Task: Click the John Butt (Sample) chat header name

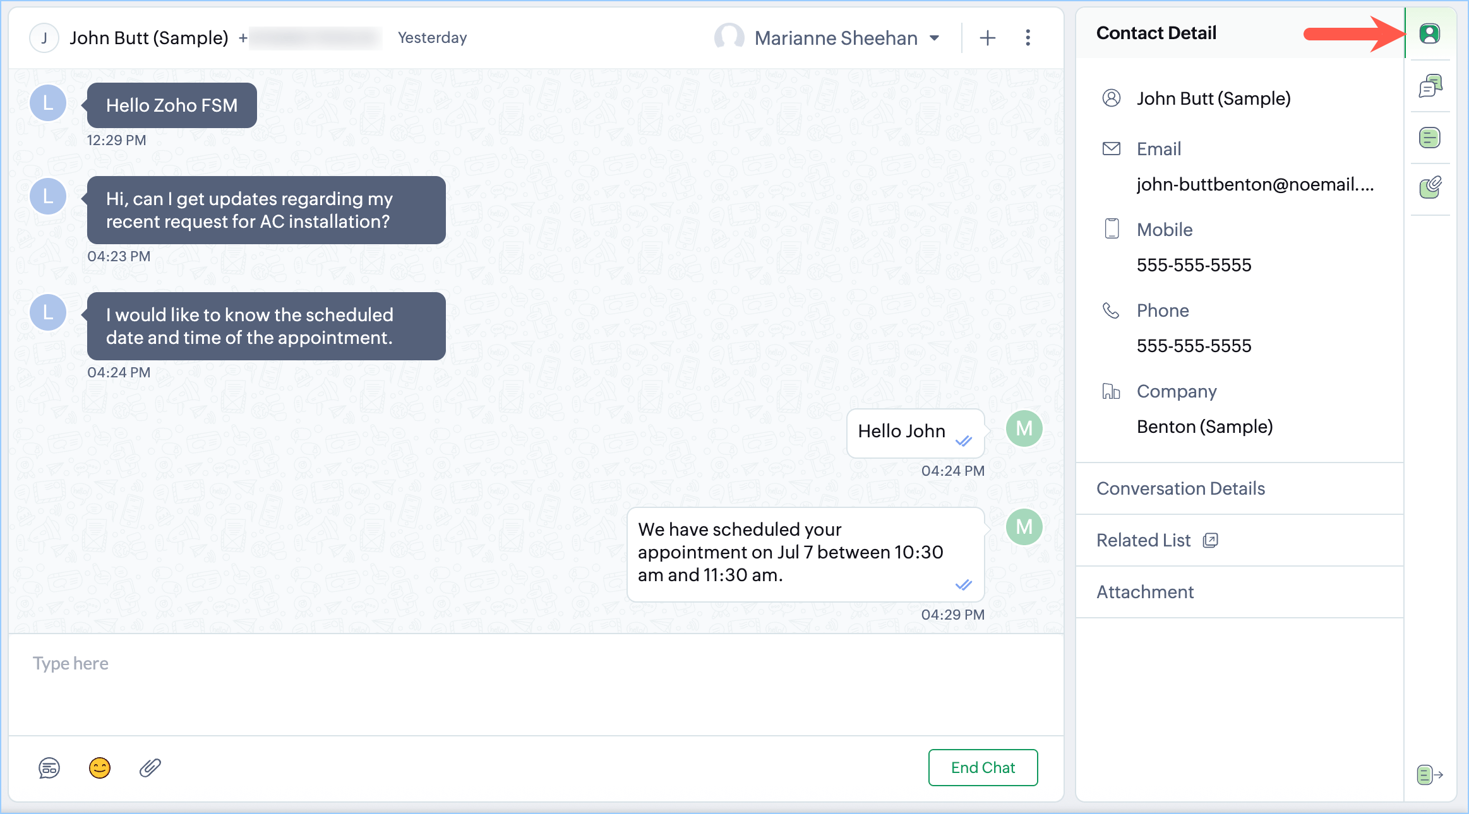Action: point(149,38)
